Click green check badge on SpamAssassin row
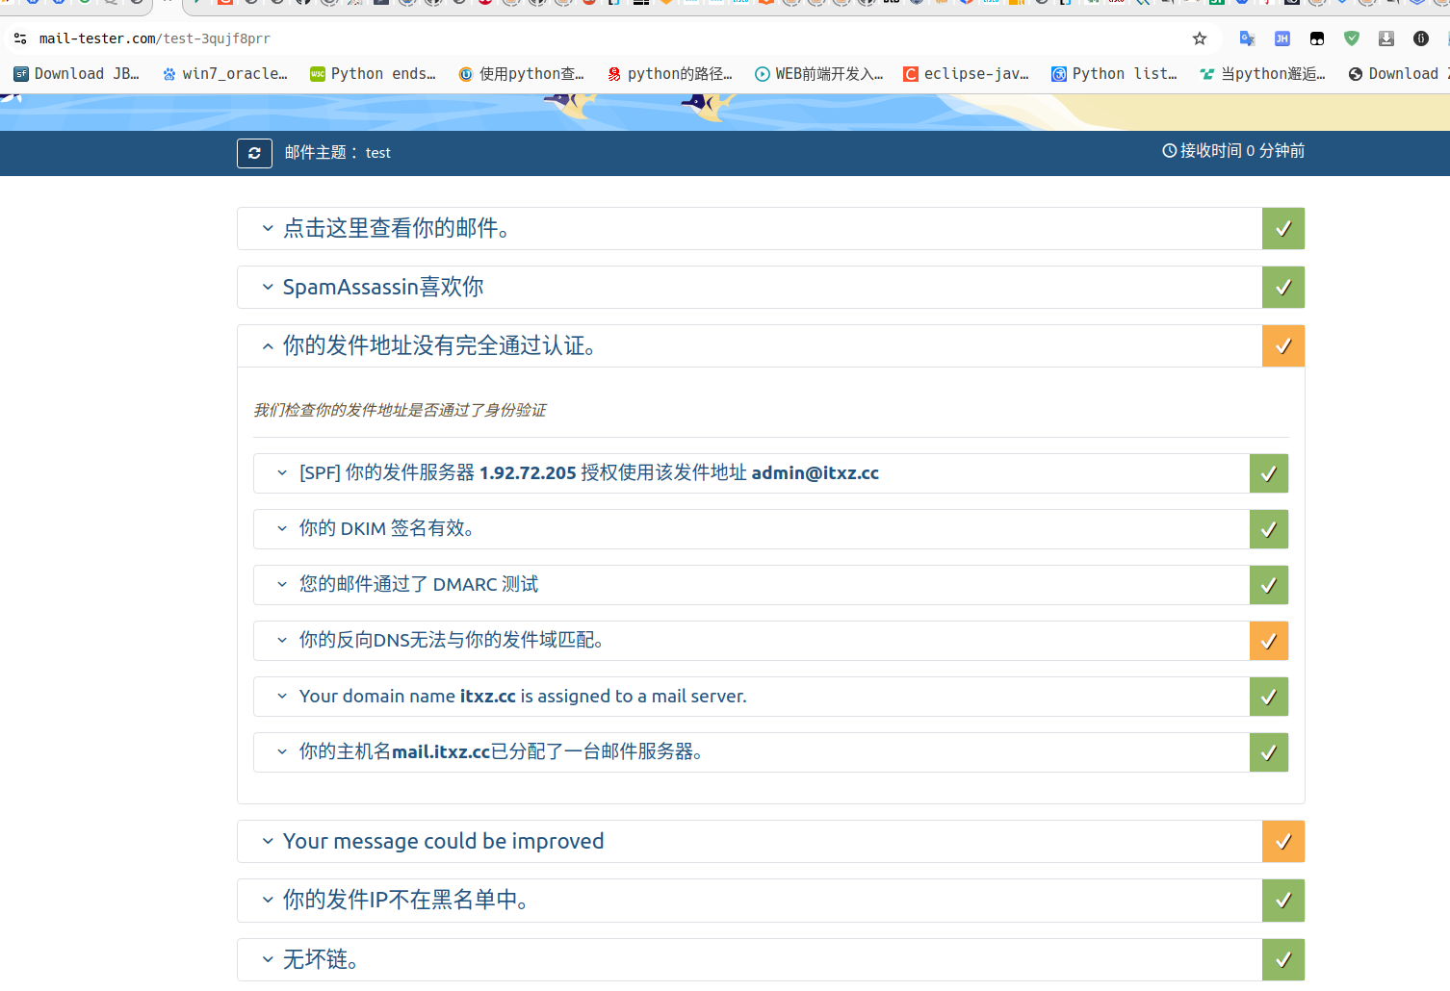The width and height of the screenshot is (1450, 991). pos(1283,288)
